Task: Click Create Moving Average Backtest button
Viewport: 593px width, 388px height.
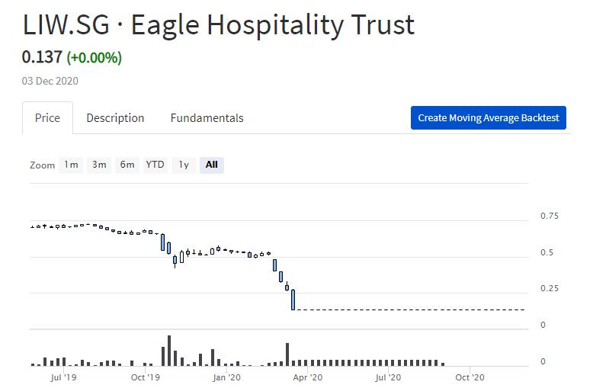Action: pos(488,118)
